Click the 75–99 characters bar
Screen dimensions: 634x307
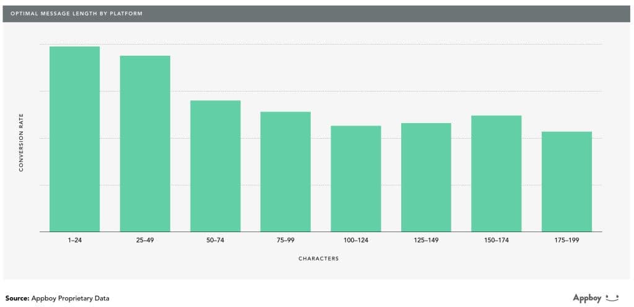pos(285,171)
